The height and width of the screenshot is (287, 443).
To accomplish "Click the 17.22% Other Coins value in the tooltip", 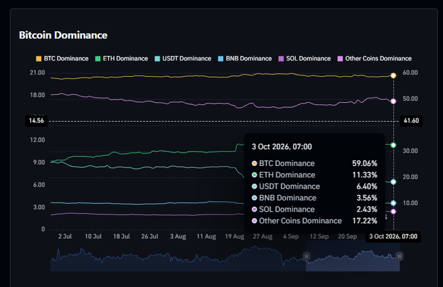I will 364,221.
